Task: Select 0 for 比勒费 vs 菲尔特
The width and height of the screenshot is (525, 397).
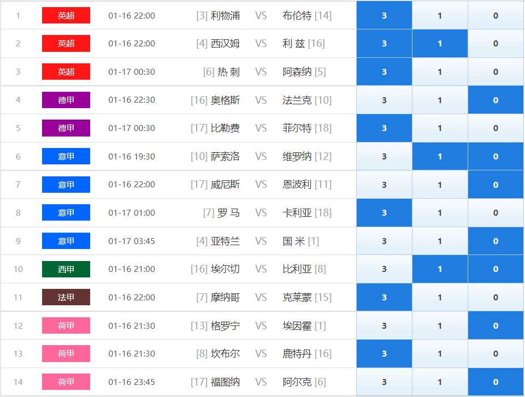Action: (x=495, y=128)
